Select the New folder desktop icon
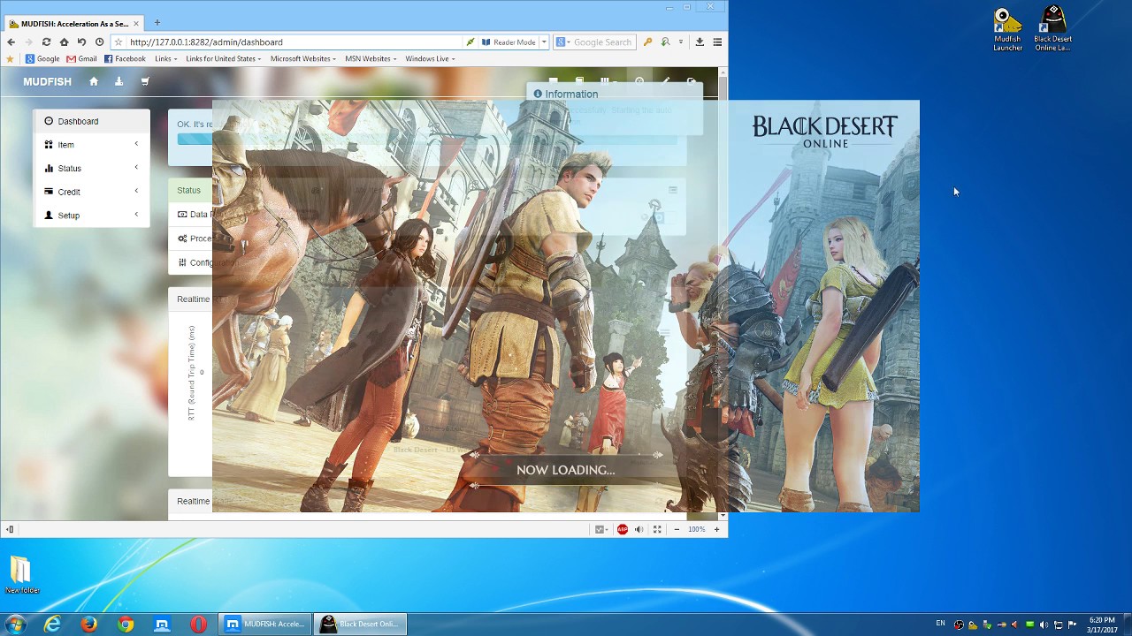The height and width of the screenshot is (636, 1132). [x=22, y=575]
